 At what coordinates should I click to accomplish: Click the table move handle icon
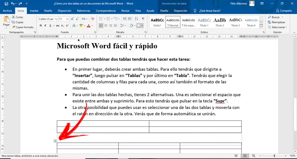55,141
